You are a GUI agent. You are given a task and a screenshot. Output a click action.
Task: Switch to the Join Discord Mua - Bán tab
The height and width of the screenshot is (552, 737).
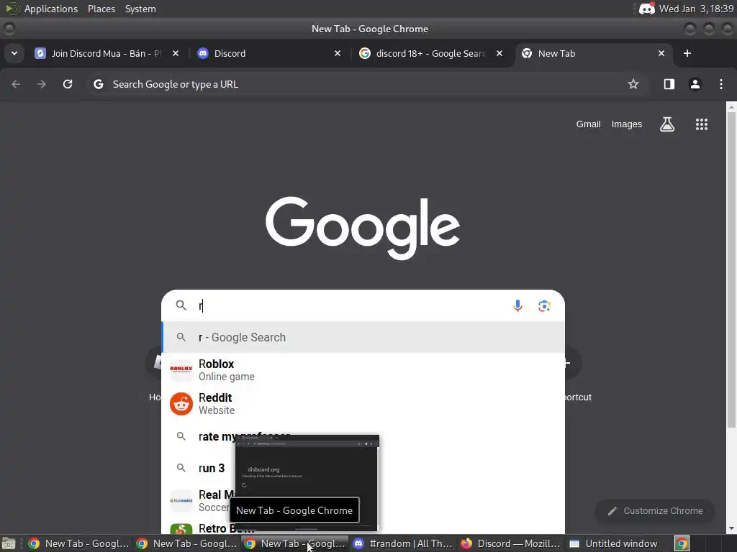(106, 53)
